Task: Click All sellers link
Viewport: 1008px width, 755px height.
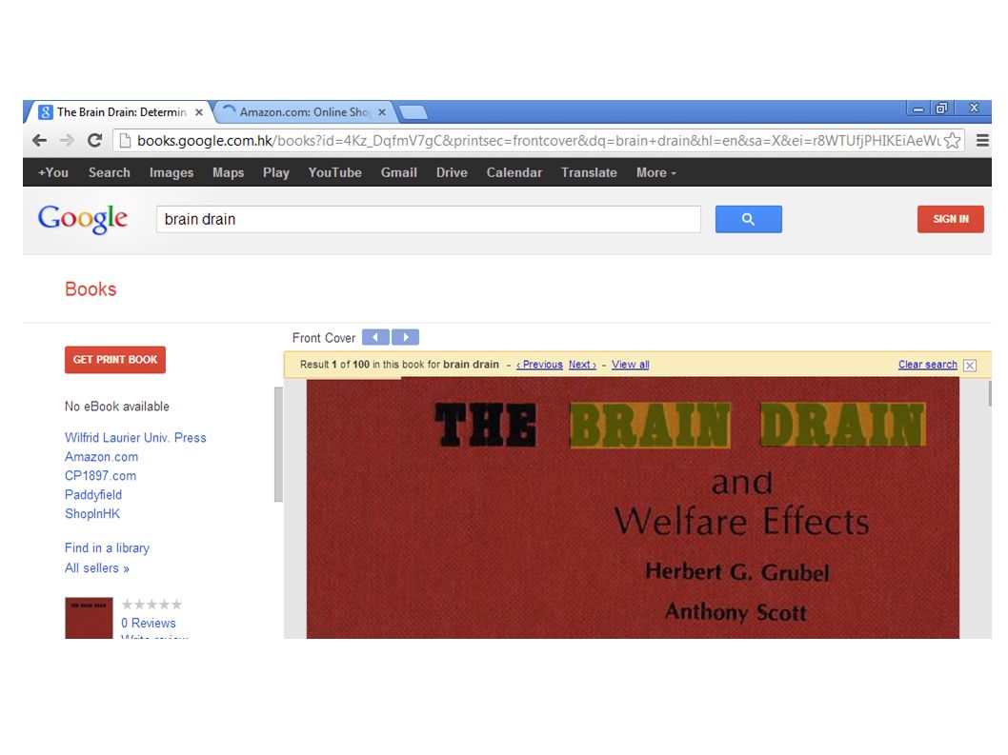Action: click(x=97, y=568)
